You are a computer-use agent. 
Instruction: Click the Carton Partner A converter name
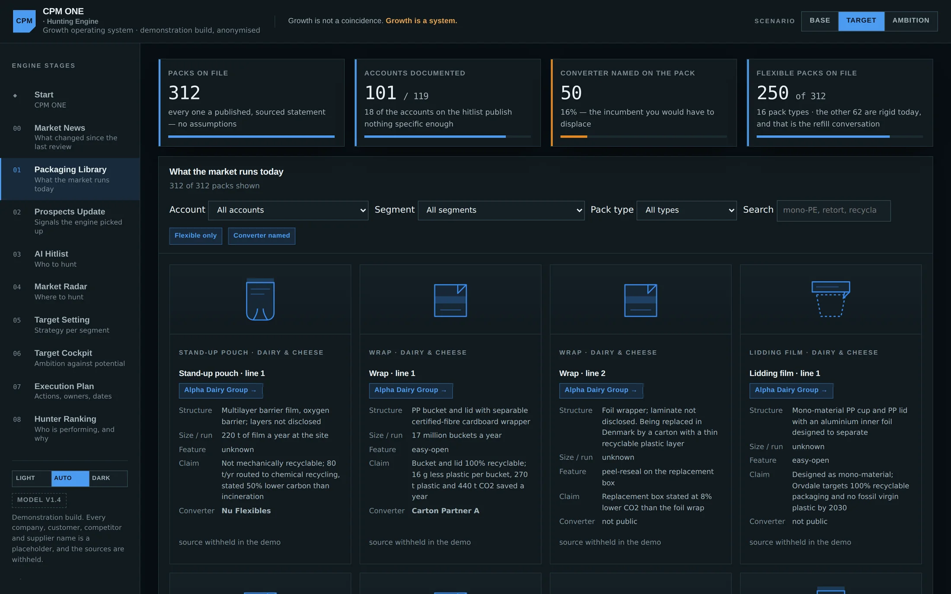point(445,511)
